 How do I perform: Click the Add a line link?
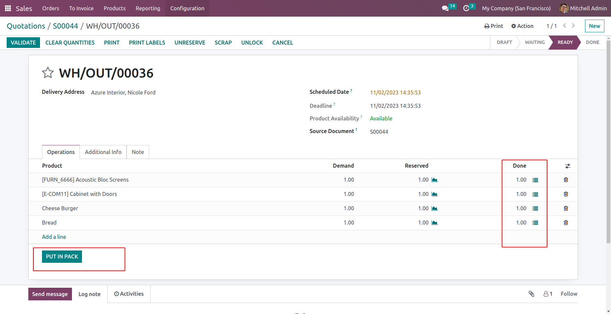(x=54, y=237)
